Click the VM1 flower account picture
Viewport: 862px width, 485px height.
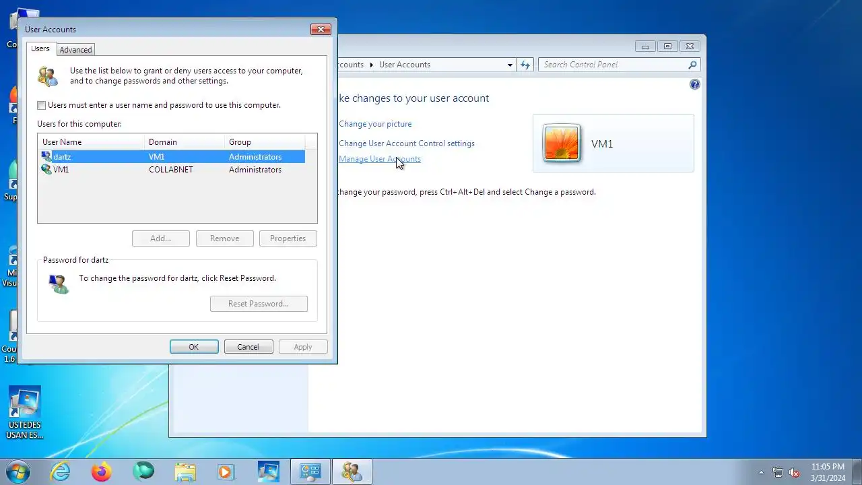pyautogui.click(x=562, y=143)
